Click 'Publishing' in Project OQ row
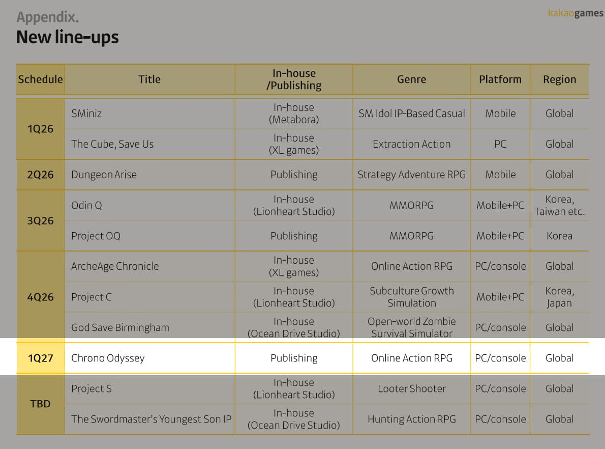 (x=294, y=236)
